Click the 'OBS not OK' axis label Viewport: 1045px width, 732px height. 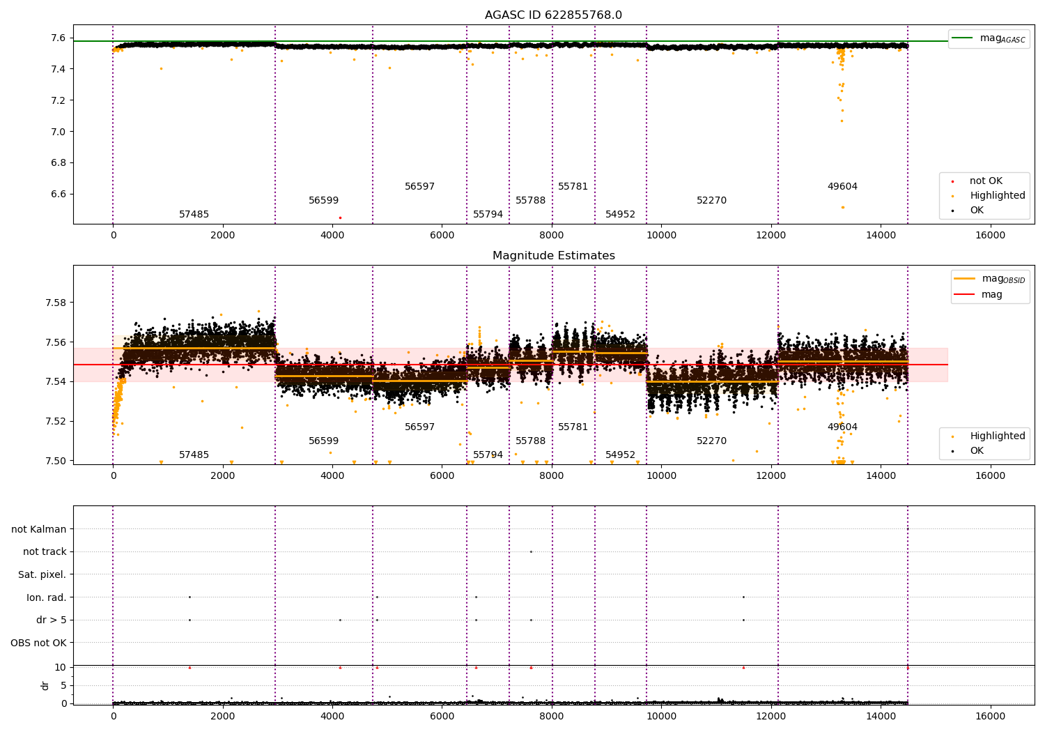click(x=38, y=643)
